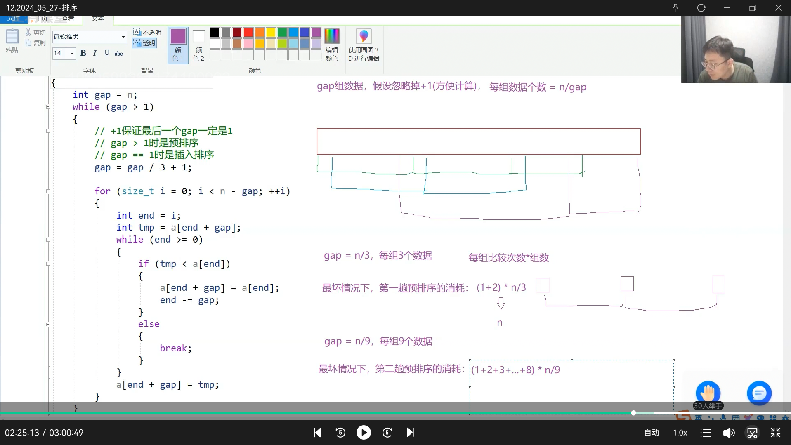Click the refresh icon in title bar
Screen dimensions: 791x445
point(701,8)
